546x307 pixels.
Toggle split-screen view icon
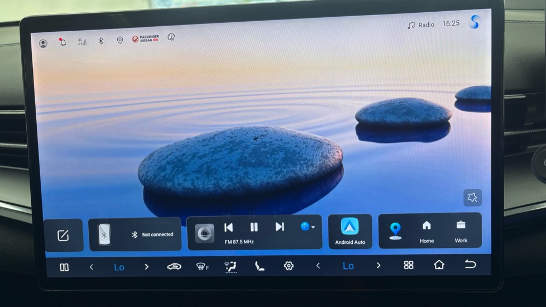click(64, 267)
